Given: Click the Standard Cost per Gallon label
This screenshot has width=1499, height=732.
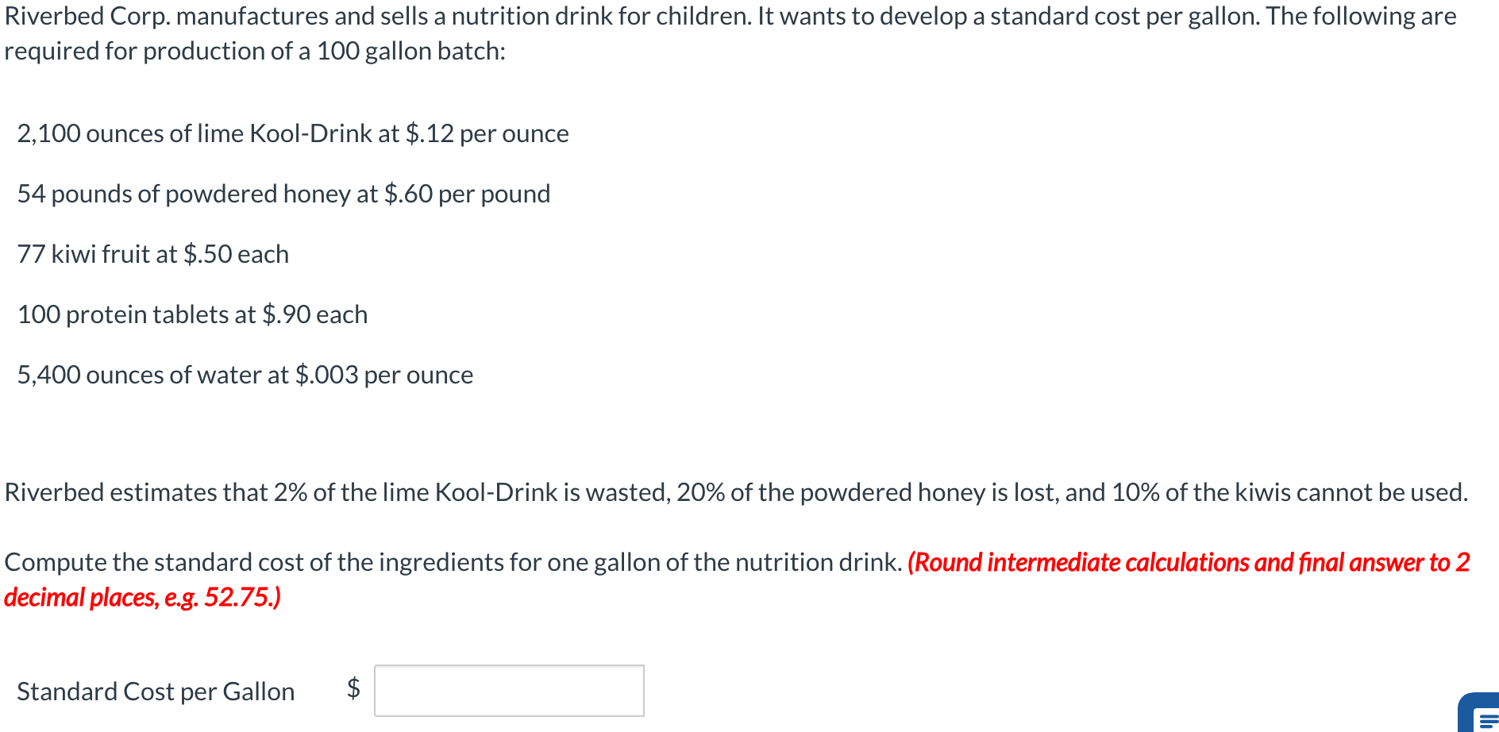Looking at the screenshot, I should [x=156, y=691].
